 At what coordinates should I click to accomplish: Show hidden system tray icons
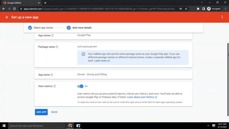pos(208,126)
